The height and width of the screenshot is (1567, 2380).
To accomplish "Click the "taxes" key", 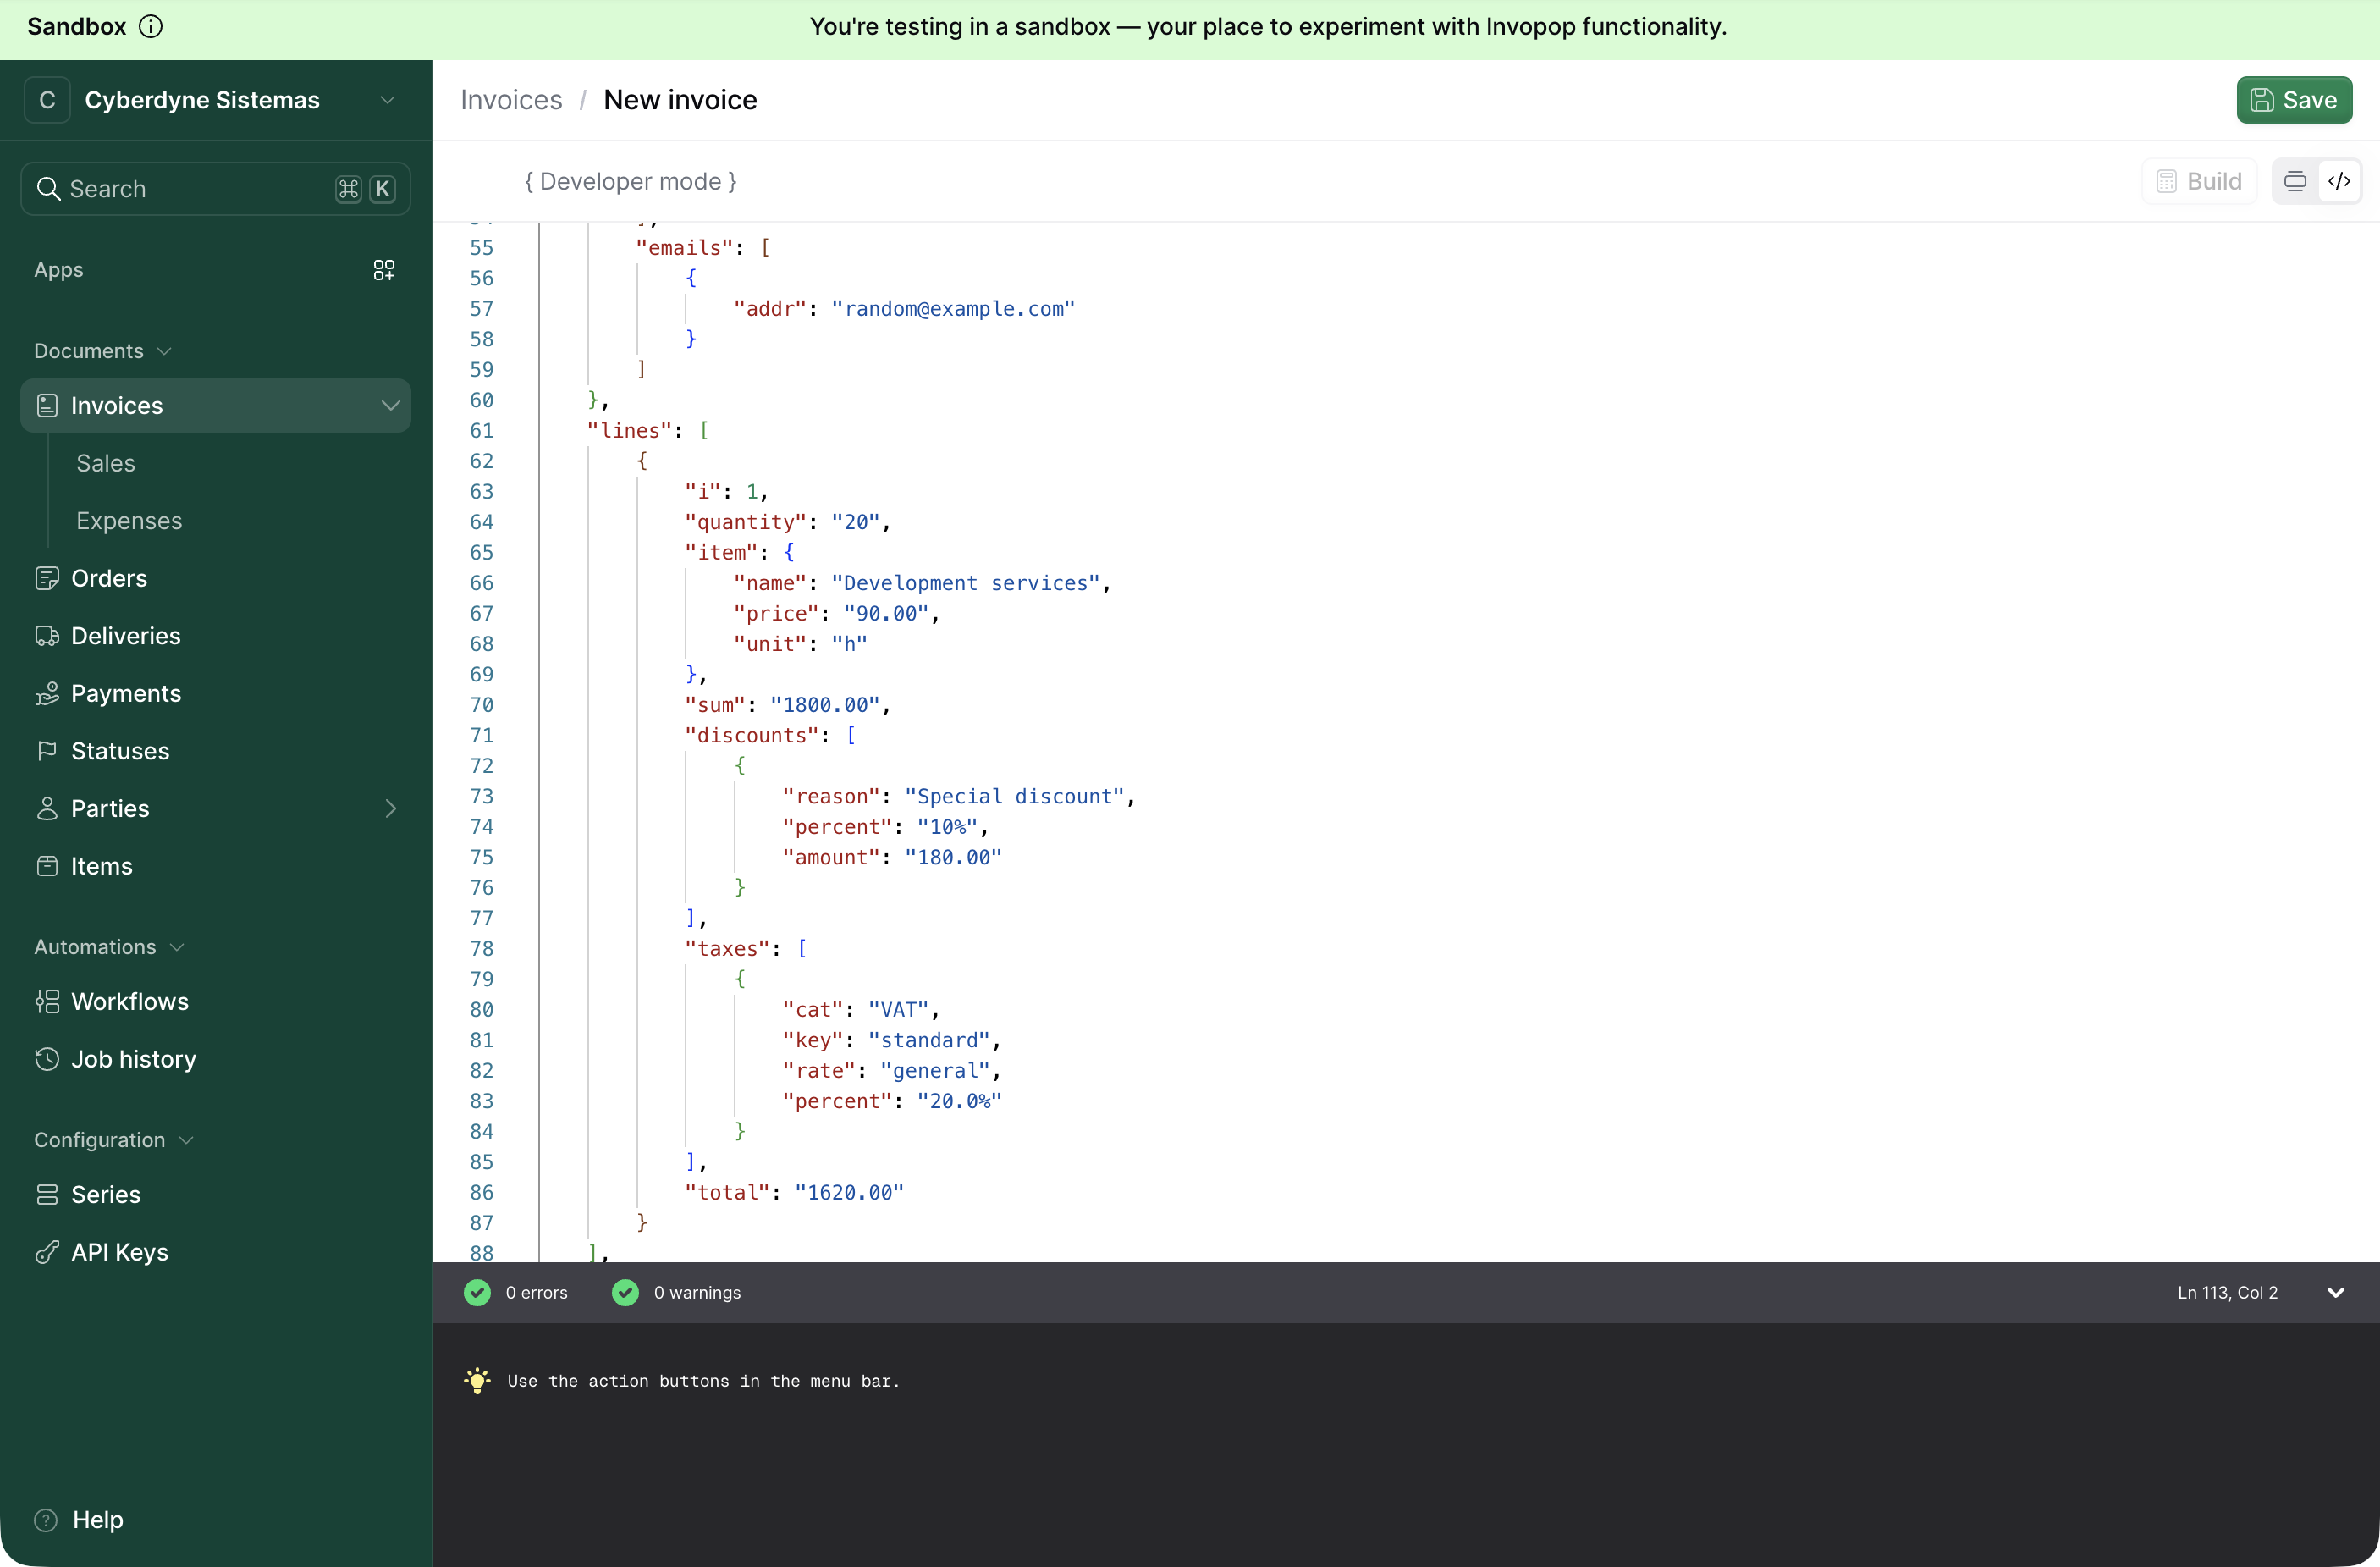I will point(727,949).
